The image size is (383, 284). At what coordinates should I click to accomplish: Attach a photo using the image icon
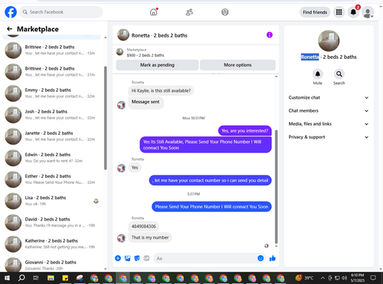(127, 258)
